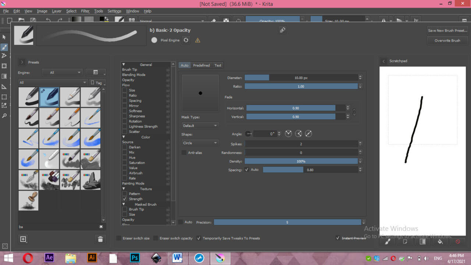Open the Rectangular Selection tool
Screen dimensions: 471x265
pos(4,97)
